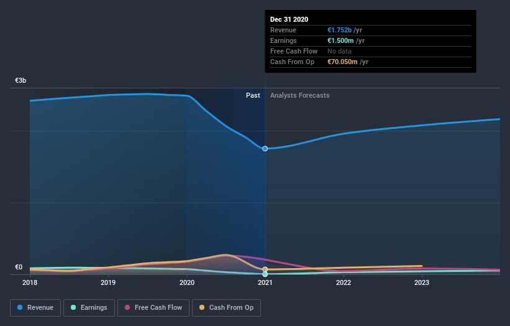The height and width of the screenshot is (326, 510).
Task: Click the No data free cash flow value
Action: pos(339,51)
